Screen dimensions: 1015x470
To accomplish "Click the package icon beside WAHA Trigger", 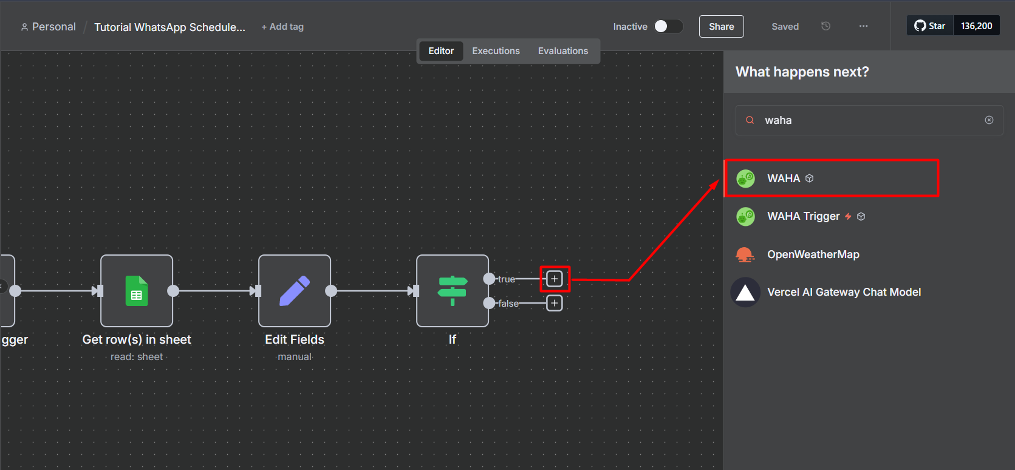I will [x=861, y=216].
